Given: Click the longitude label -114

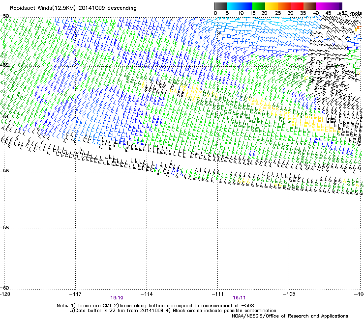Looking at the screenshot, I should (x=147, y=294).
